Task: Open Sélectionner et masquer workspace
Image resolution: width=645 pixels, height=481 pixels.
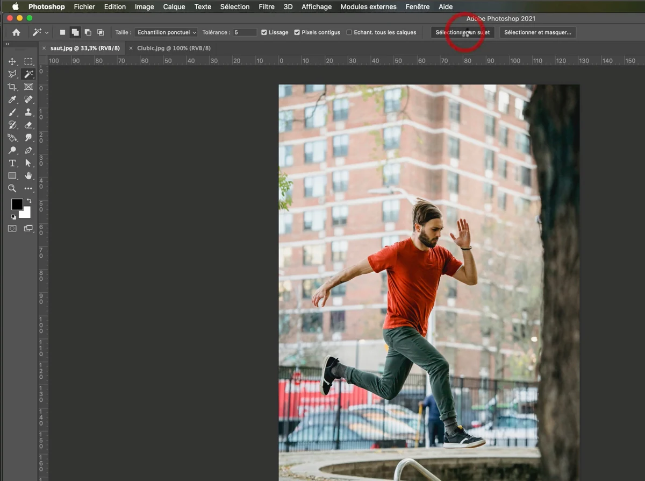Action: (x=537, y=32)
